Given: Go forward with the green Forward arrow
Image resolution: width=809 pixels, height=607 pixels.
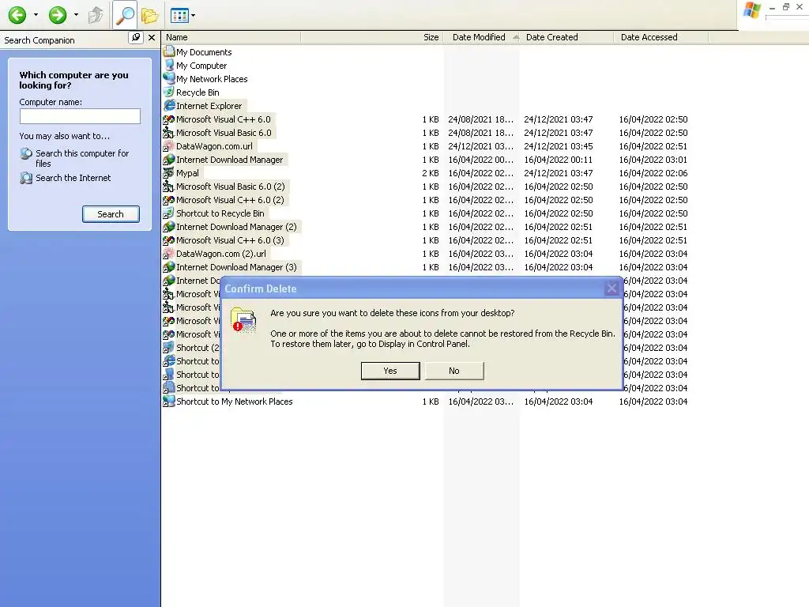Looking at the screenshot, I should click(x=57, y=15).
